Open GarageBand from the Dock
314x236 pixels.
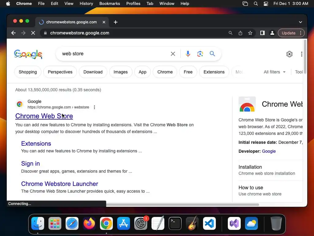192,223
